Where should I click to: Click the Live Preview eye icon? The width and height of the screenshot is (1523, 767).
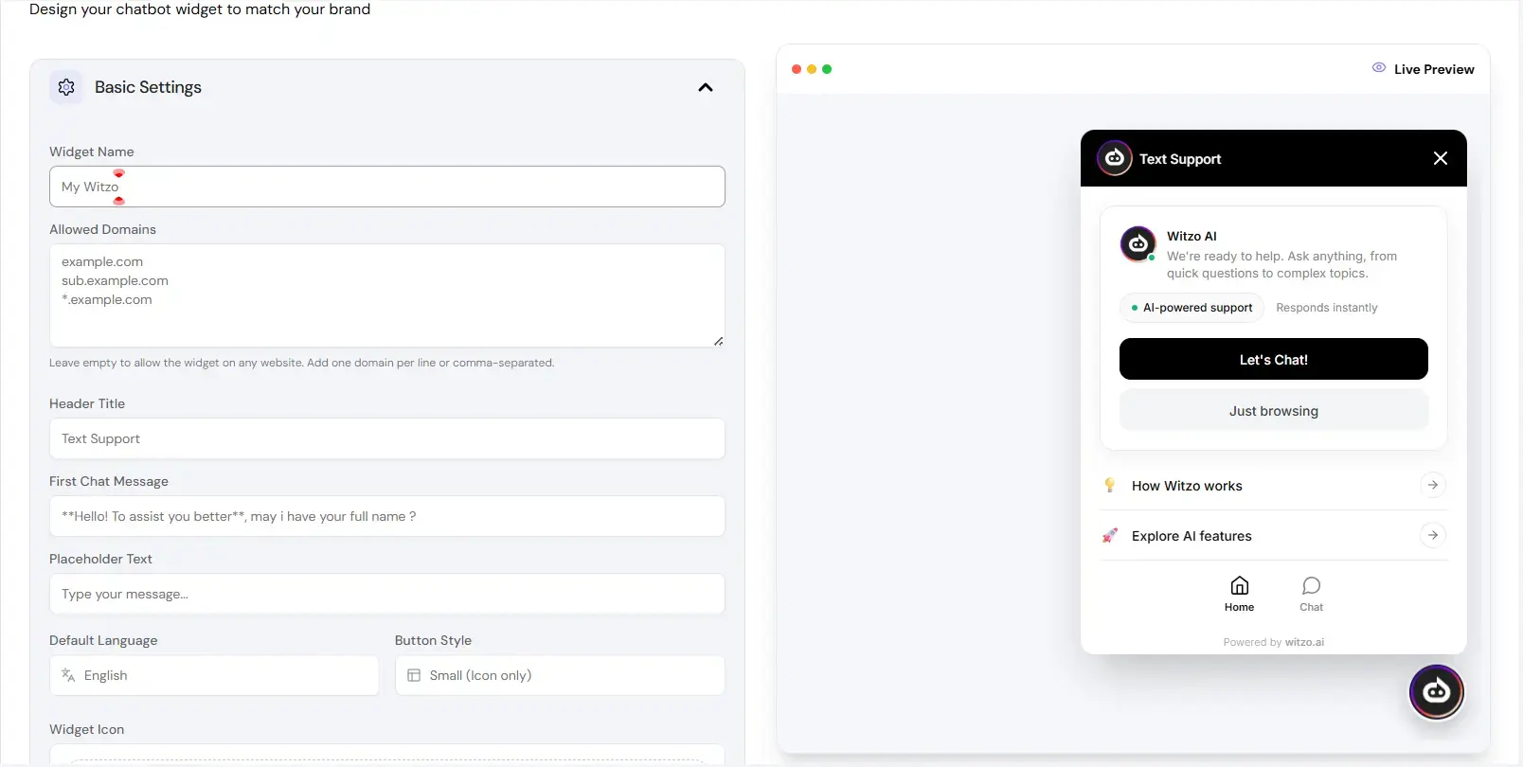click(1379, 68)
